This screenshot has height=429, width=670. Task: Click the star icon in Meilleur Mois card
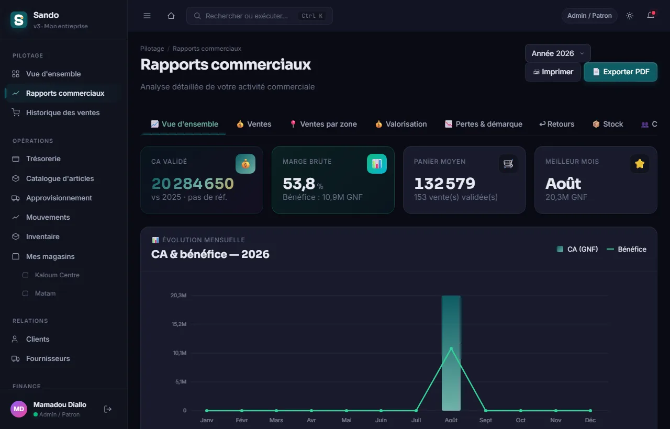point(640,164)
